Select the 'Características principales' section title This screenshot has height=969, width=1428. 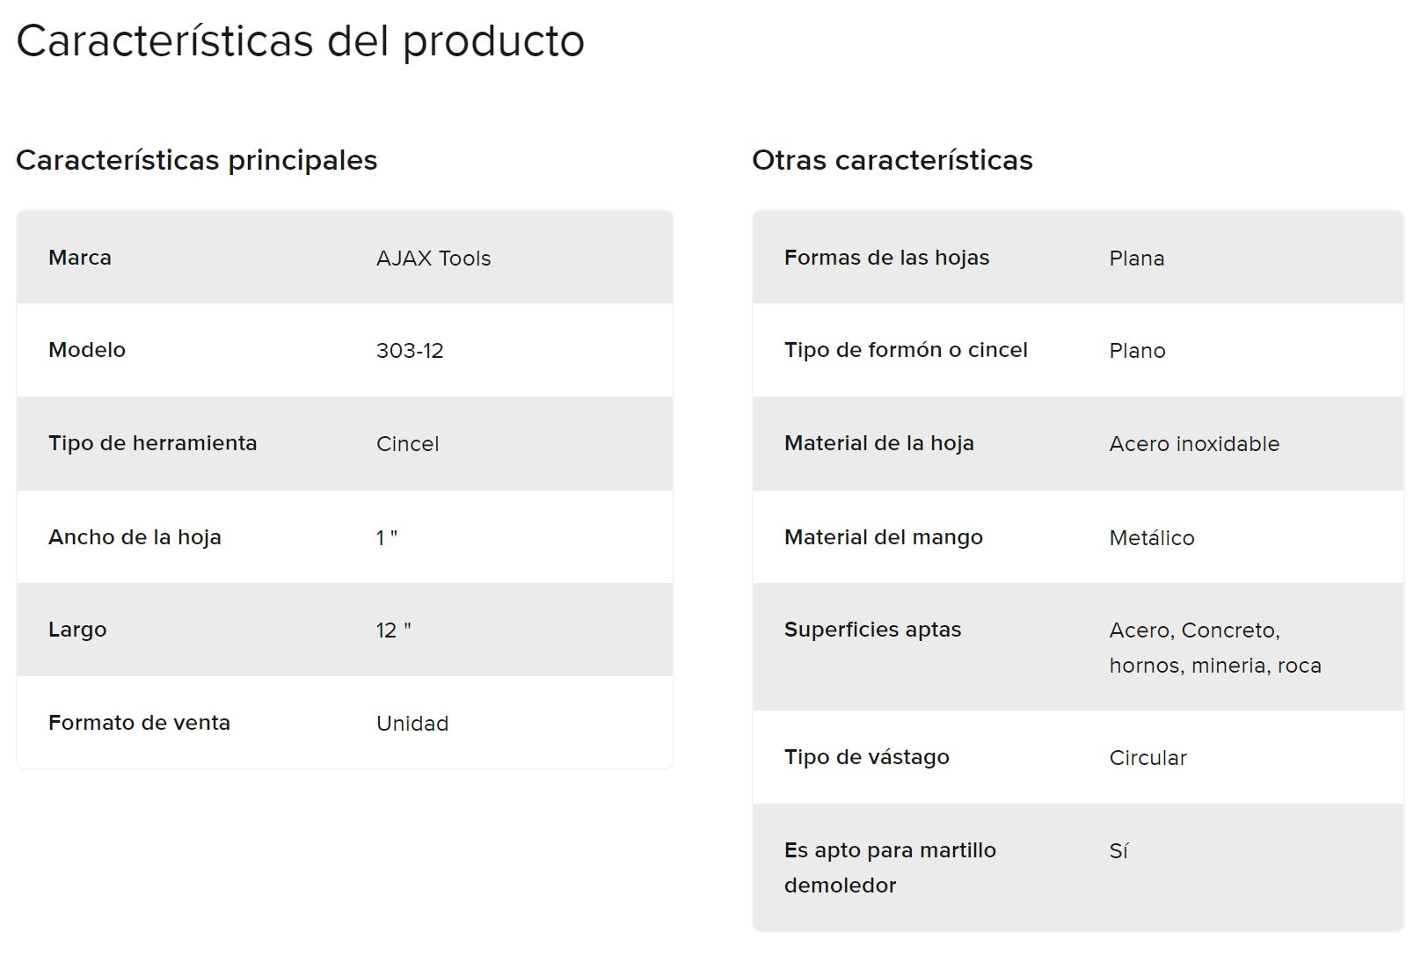(x=196, y=160)
